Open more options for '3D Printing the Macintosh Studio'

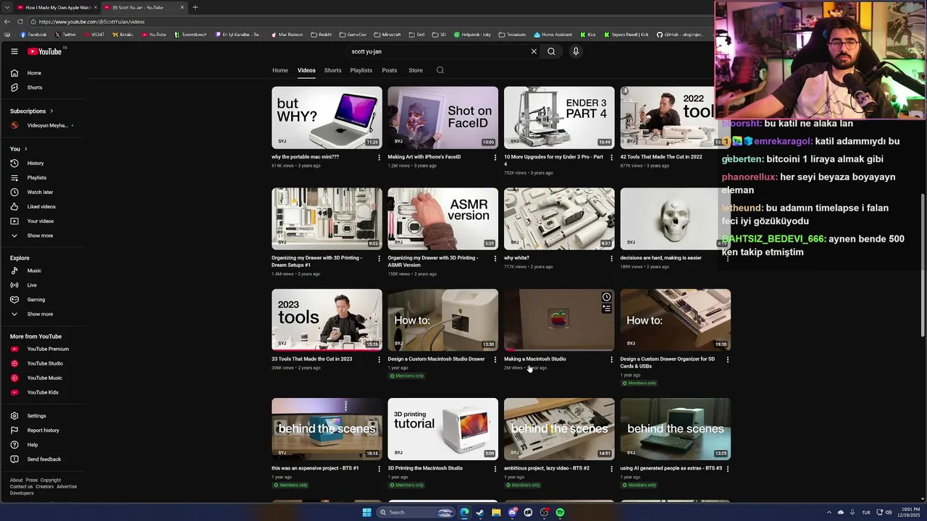pyautogui.click(x=495, y=469)
